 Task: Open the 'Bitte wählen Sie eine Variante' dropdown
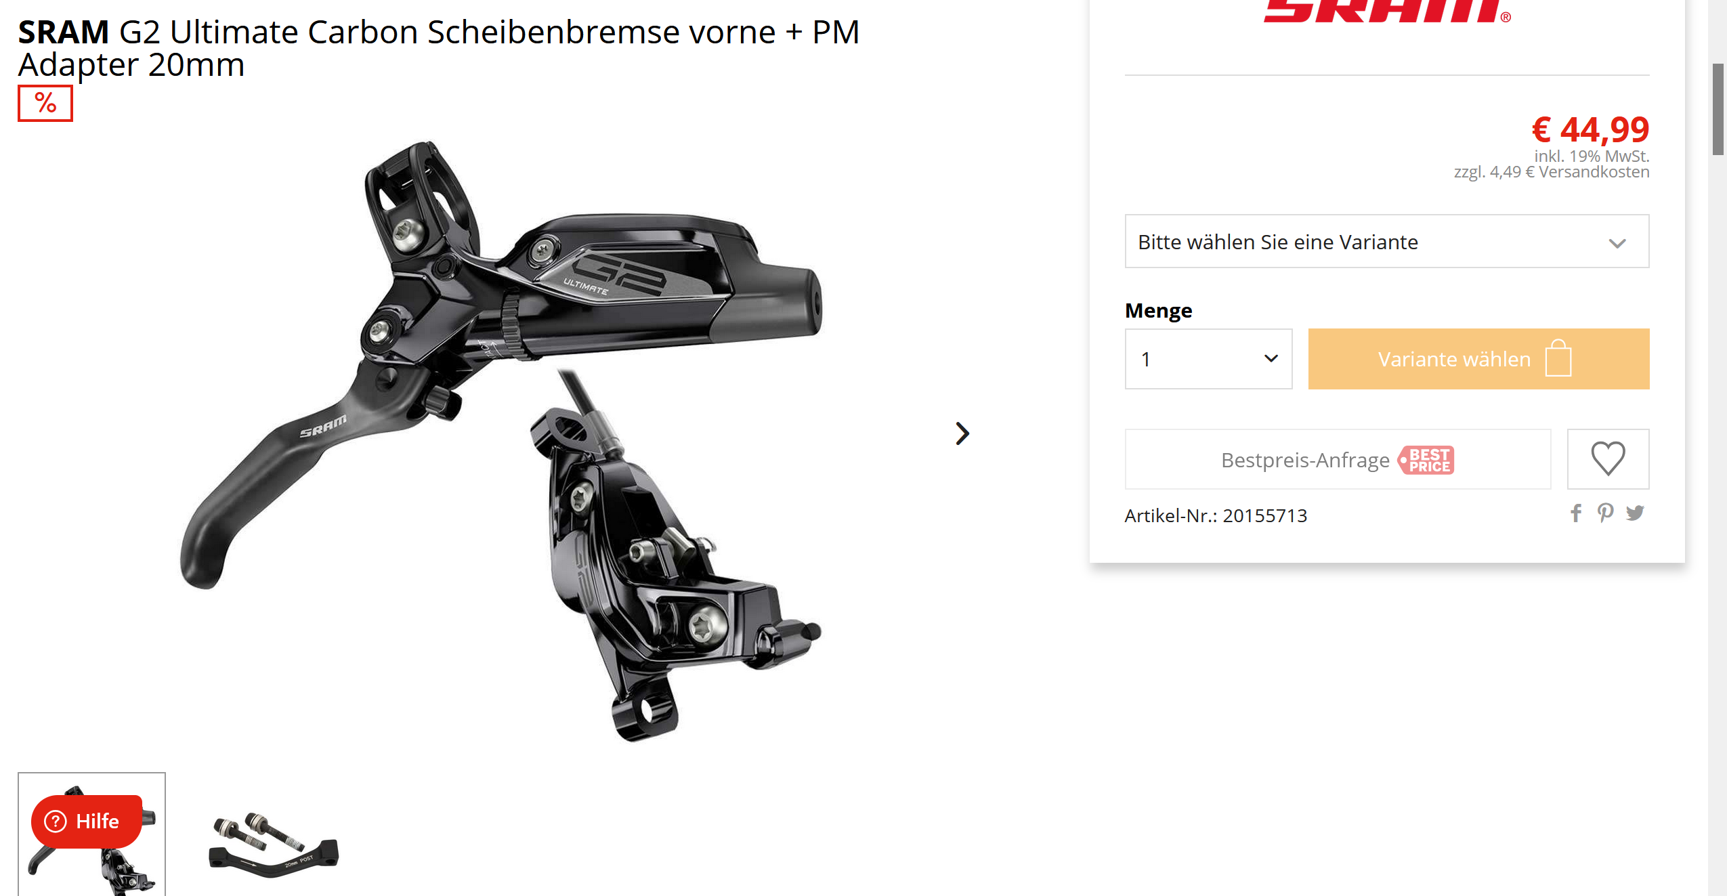[x=1386, y=242]
